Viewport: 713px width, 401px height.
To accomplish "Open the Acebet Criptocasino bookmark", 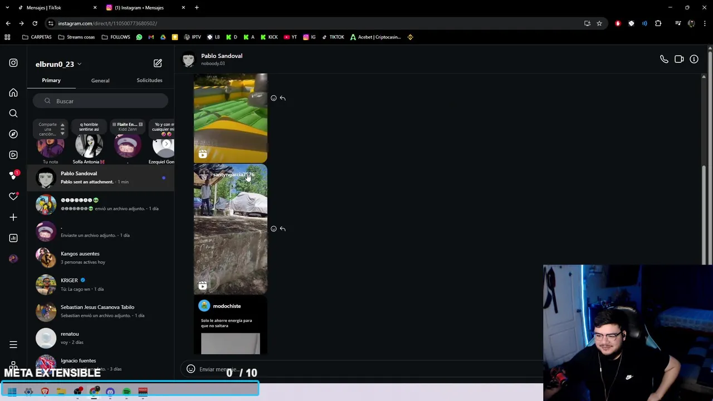I will [x=375, y=37].
